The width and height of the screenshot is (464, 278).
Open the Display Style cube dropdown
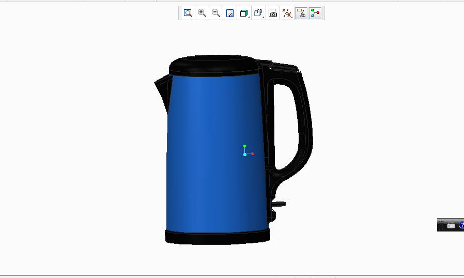[244, 13]
